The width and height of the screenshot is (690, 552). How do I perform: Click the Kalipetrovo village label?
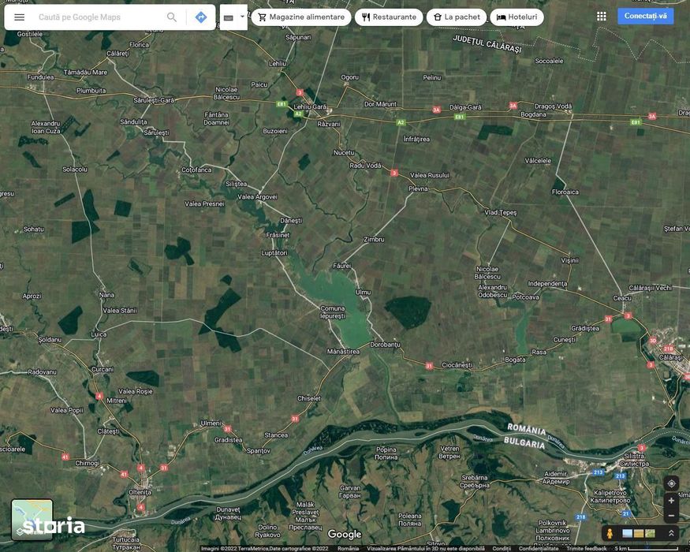(610, 497)
